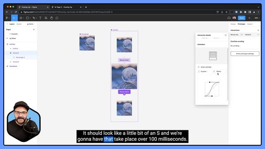
Task: Open browser extensions puzzle icon
Action: coord(245,12)
